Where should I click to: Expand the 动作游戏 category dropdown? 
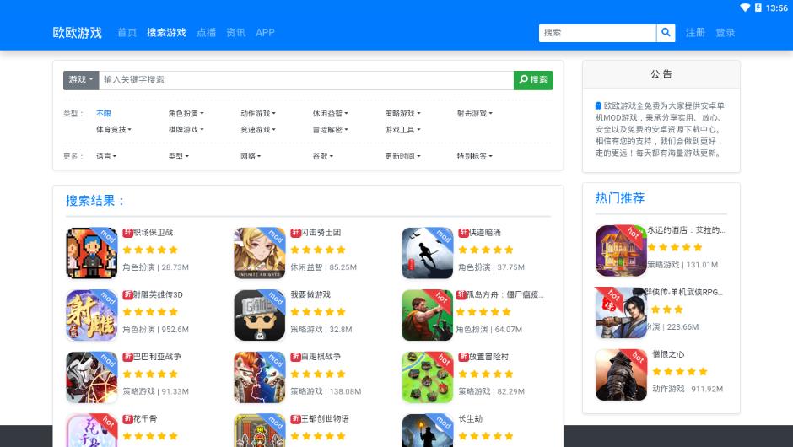[x=258, y=114]
